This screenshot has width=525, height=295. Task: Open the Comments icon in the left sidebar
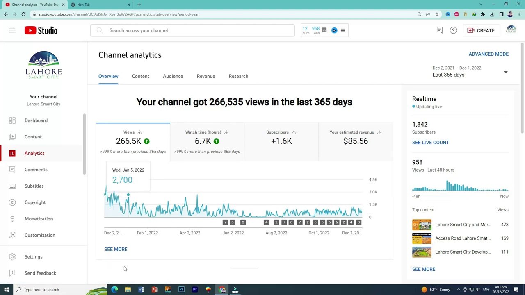coord(12,170)
